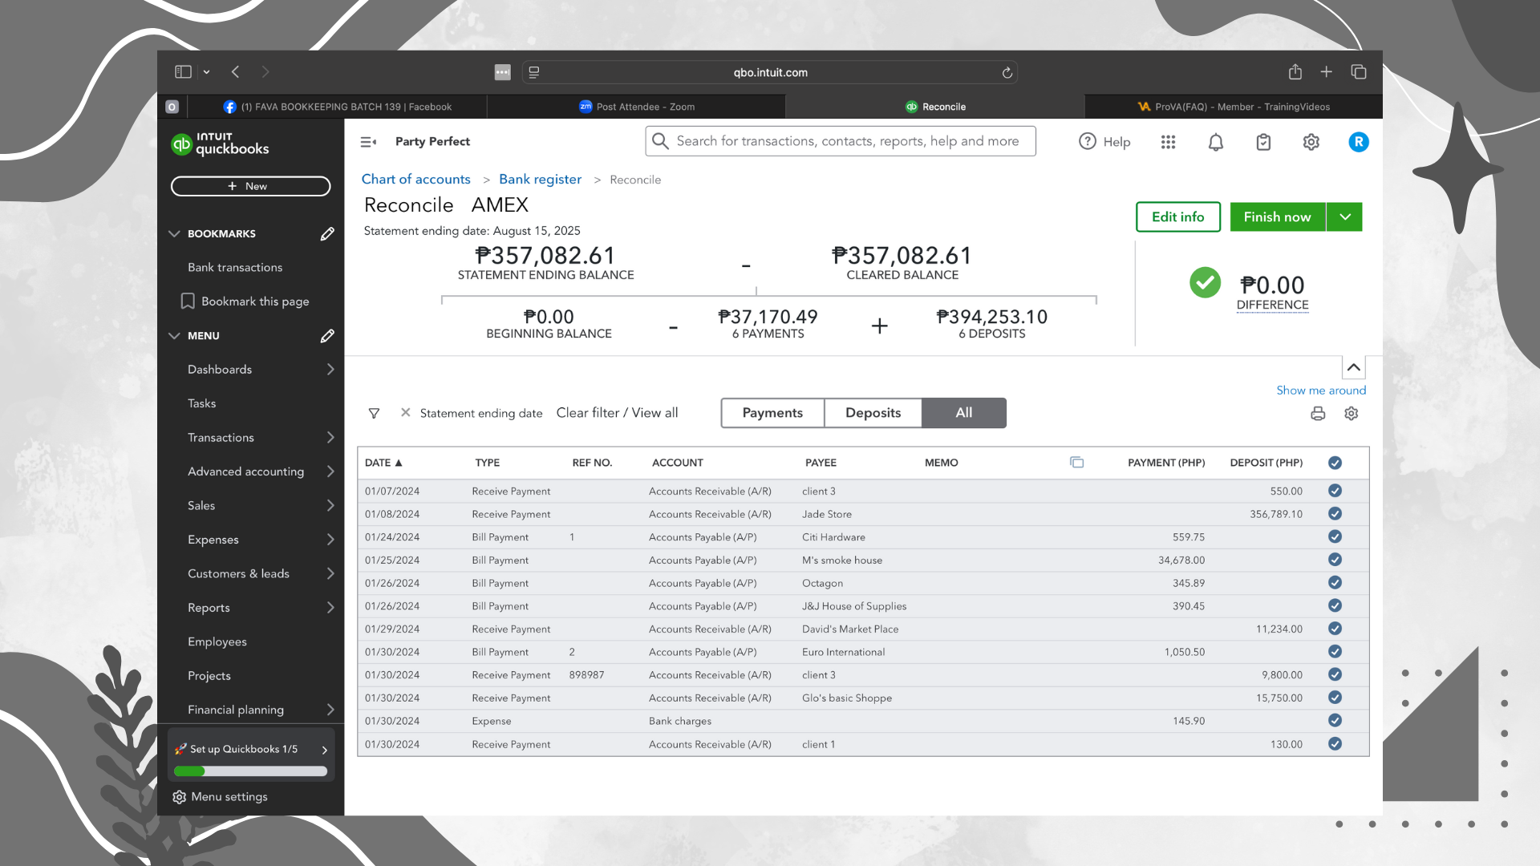Image resolution: width=1540 pixels, height=866 pixels.
Task: Click the QuickBooks setup progress bar
Action: [251, 771]
